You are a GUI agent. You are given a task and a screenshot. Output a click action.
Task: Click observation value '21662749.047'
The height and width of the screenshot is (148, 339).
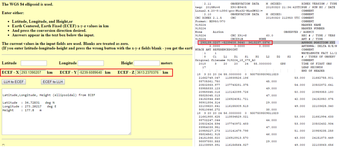point(209,78)
